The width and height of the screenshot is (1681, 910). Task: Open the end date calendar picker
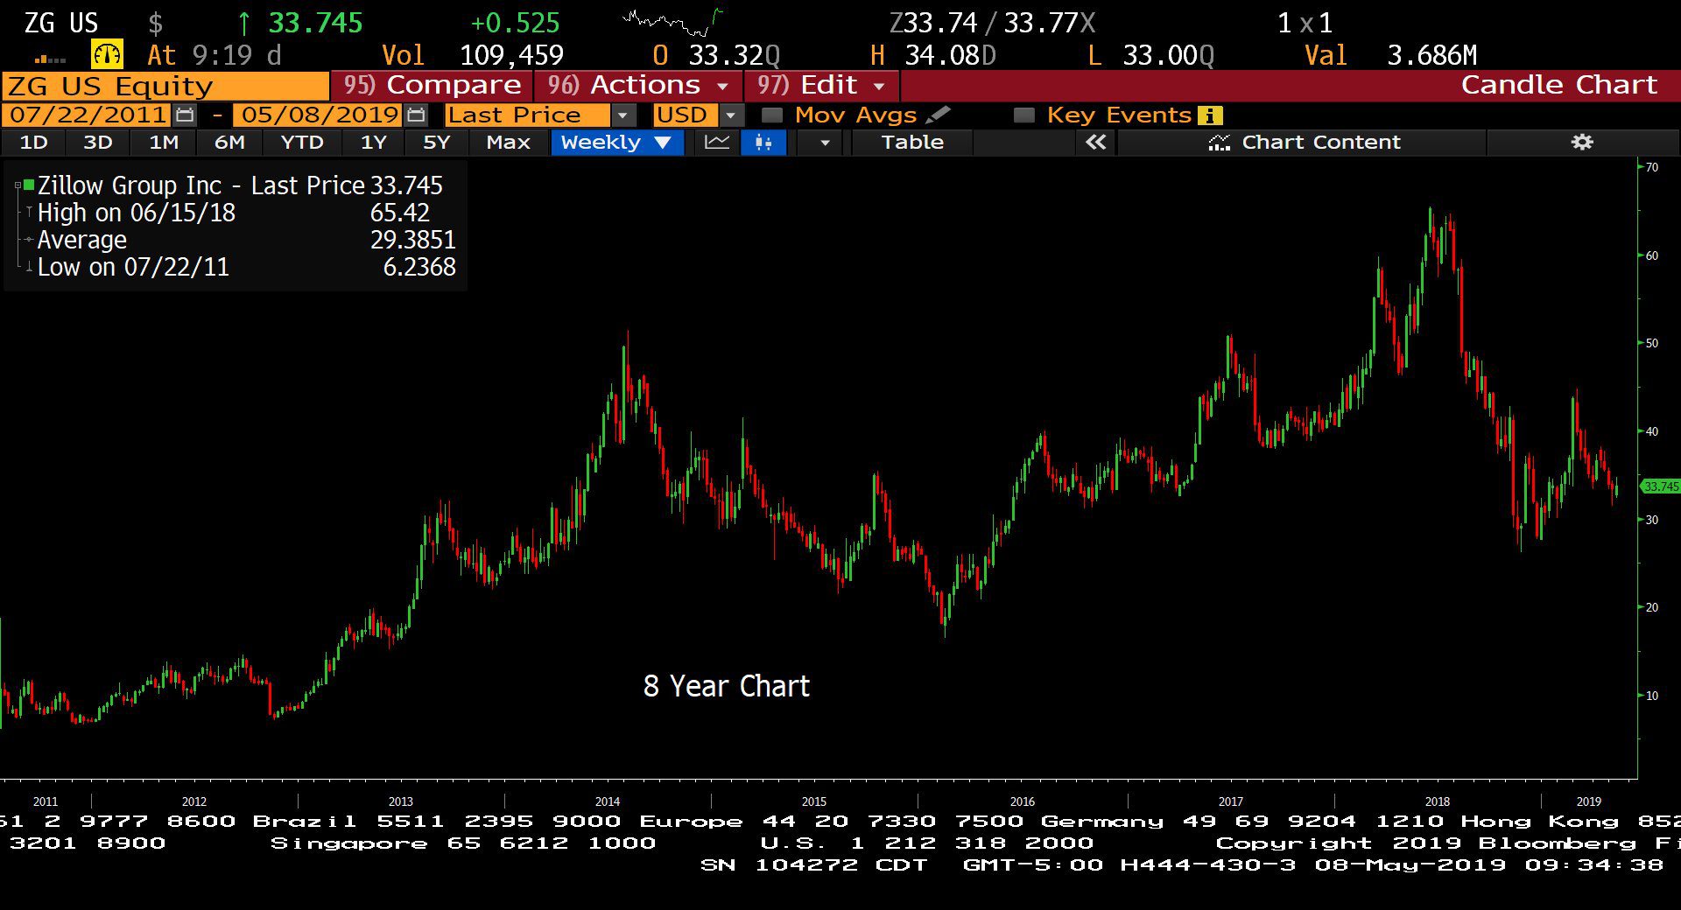point(417,115)
